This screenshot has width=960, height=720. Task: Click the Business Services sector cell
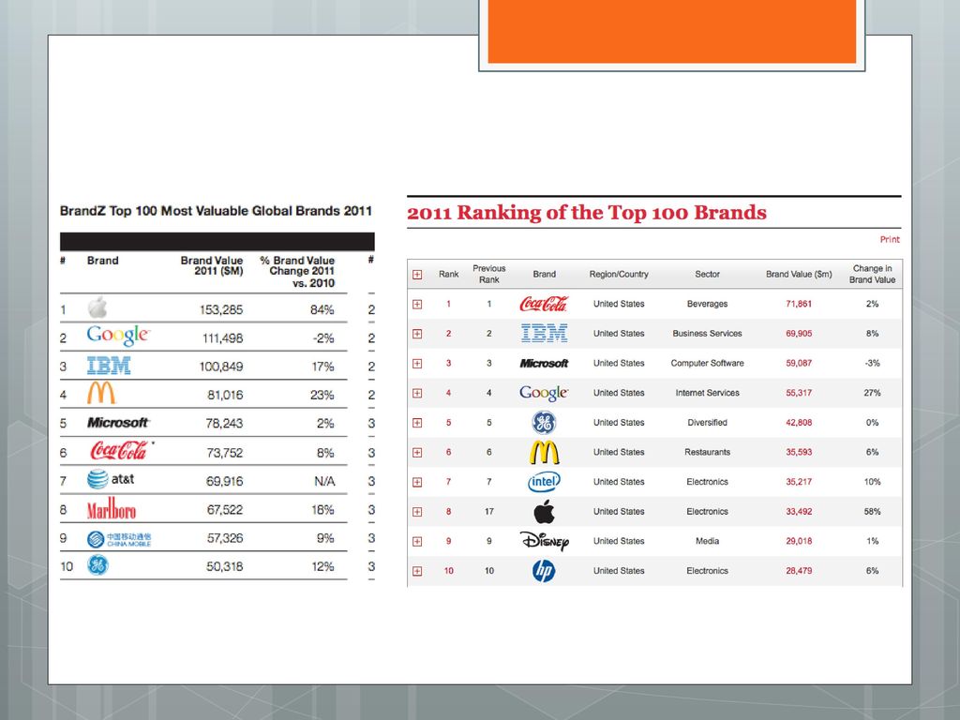point(707,334)
